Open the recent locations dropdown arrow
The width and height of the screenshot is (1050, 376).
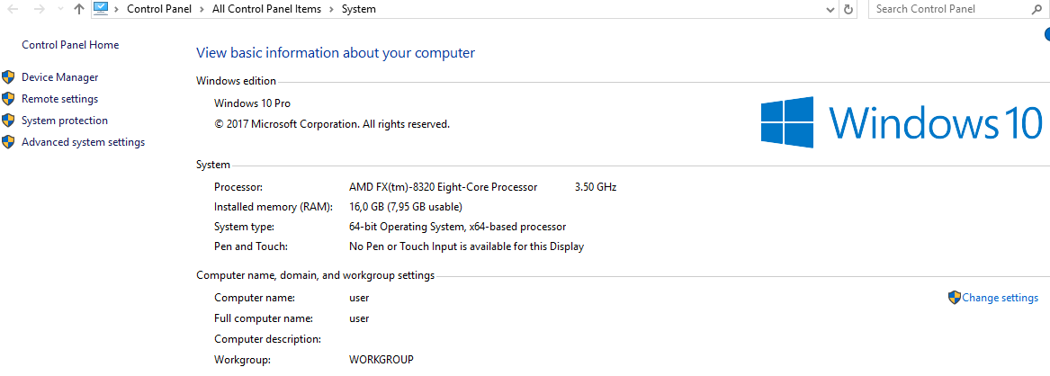(x=60, y=9)
